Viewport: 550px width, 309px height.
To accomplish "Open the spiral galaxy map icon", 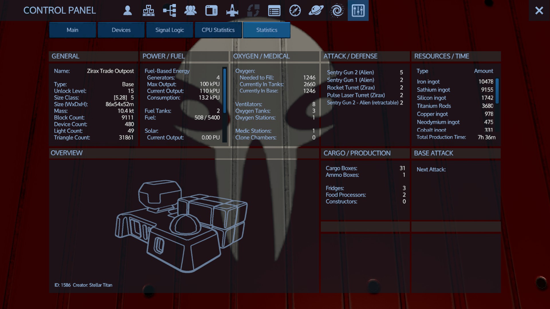I will point(337,11).
